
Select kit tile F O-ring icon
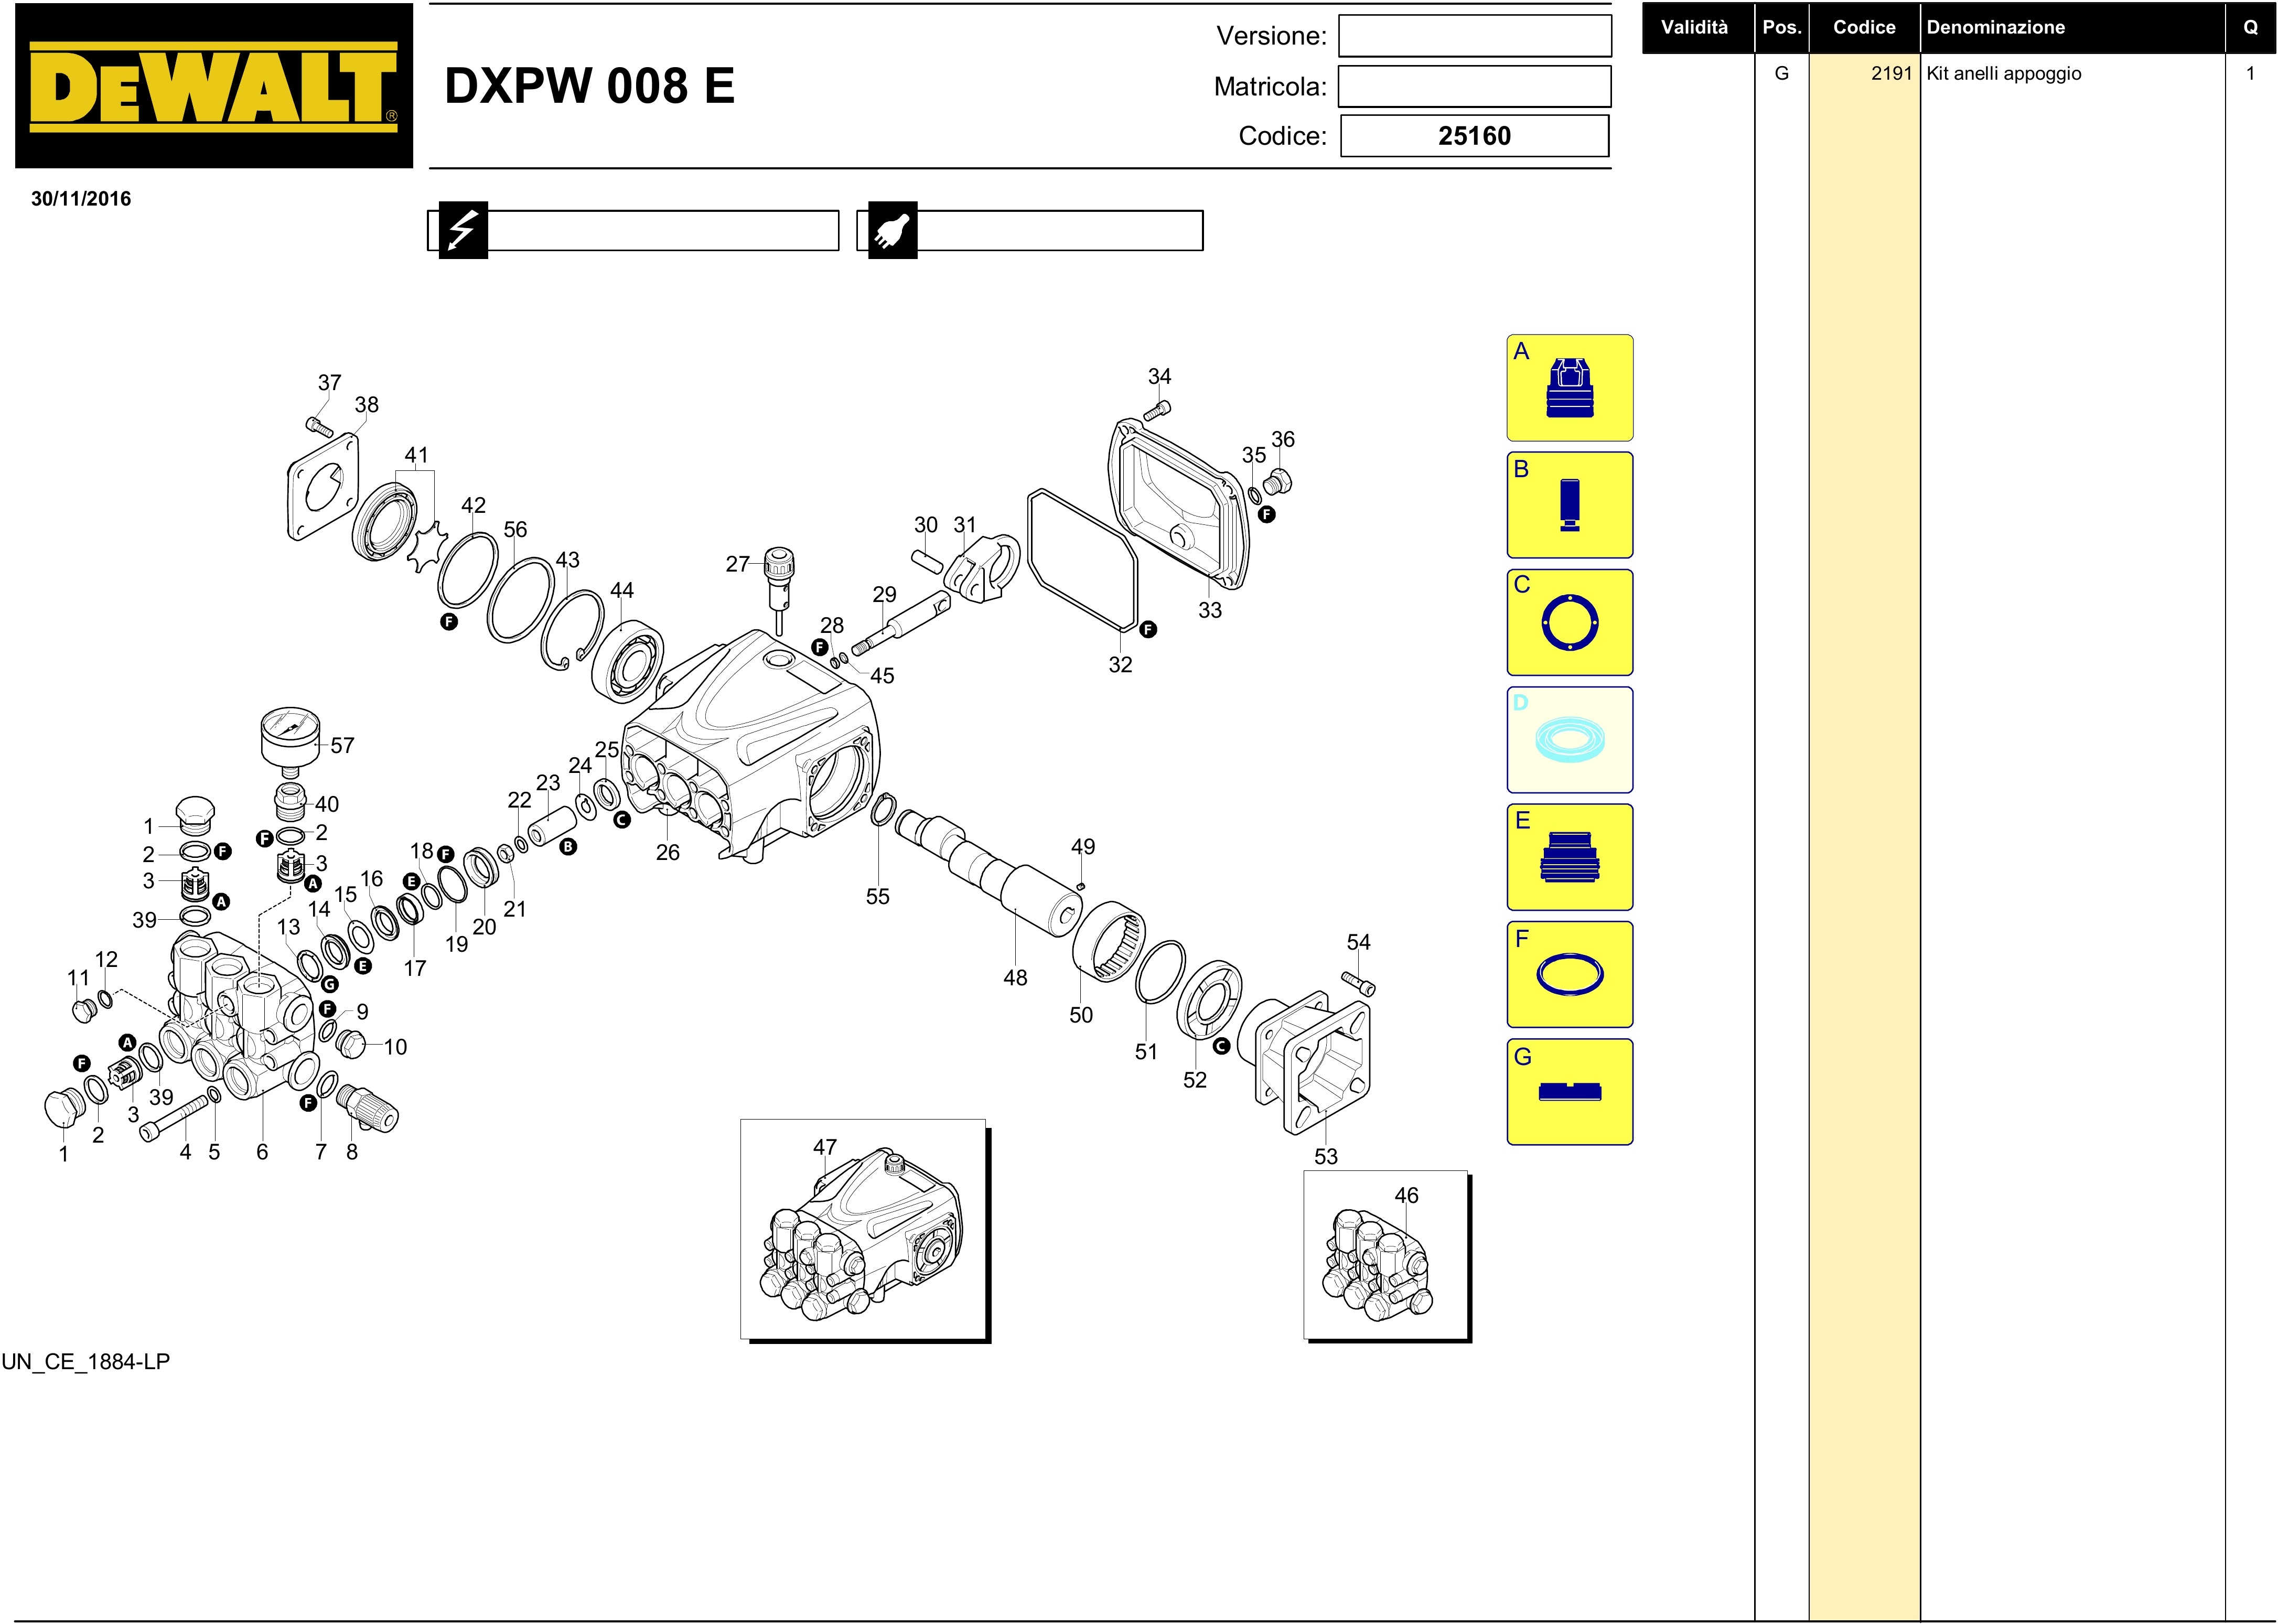1569,974
